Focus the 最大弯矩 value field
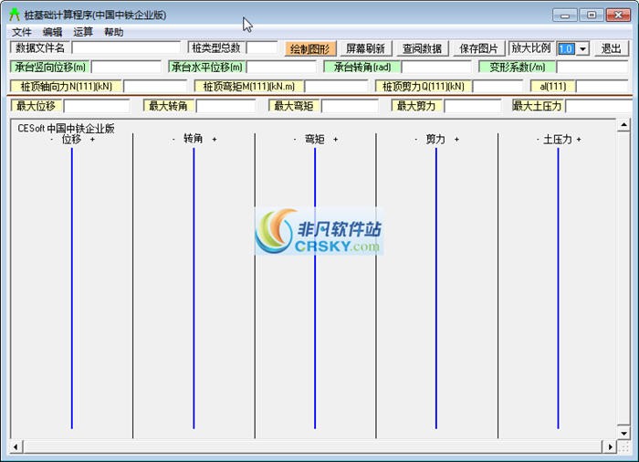Viewport: 639px width, 462px height. click(350, 106)
